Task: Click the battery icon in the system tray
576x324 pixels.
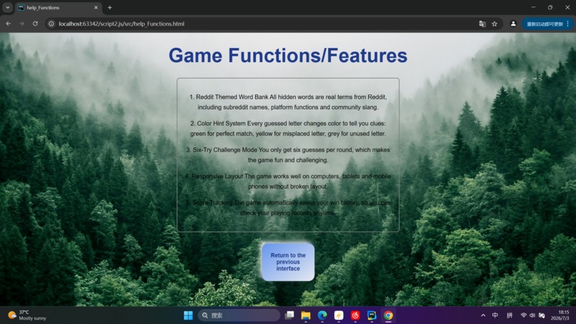Action: click(x=542, y=315)
